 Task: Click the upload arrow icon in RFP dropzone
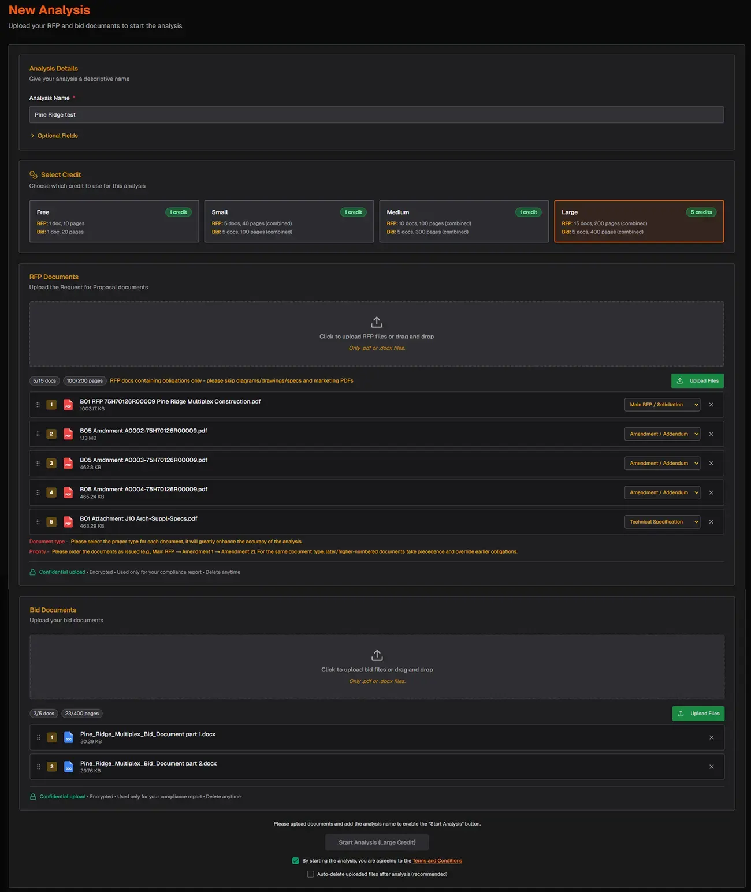pyautogui.click(x=377, y=322)
